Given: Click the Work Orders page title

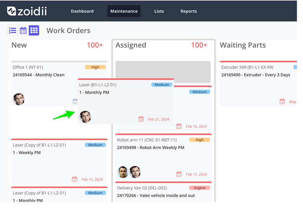Looking at the screenshot, I should click(x=68, y=31).
